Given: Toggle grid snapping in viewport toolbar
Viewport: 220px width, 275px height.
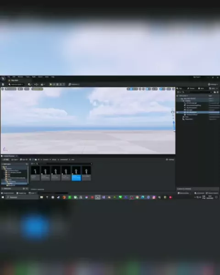Looking at the screenshot, I should pos(148,89).
